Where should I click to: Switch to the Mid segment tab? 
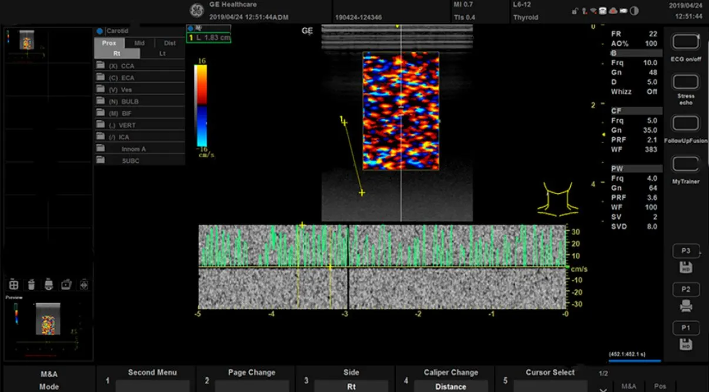click(139, 43)
